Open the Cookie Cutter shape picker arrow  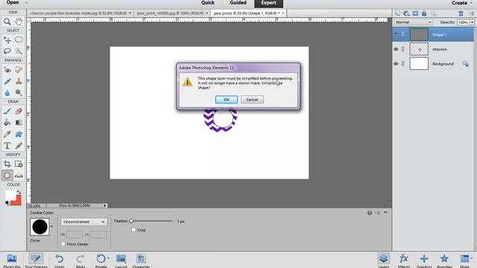click(x=51, y=226)
